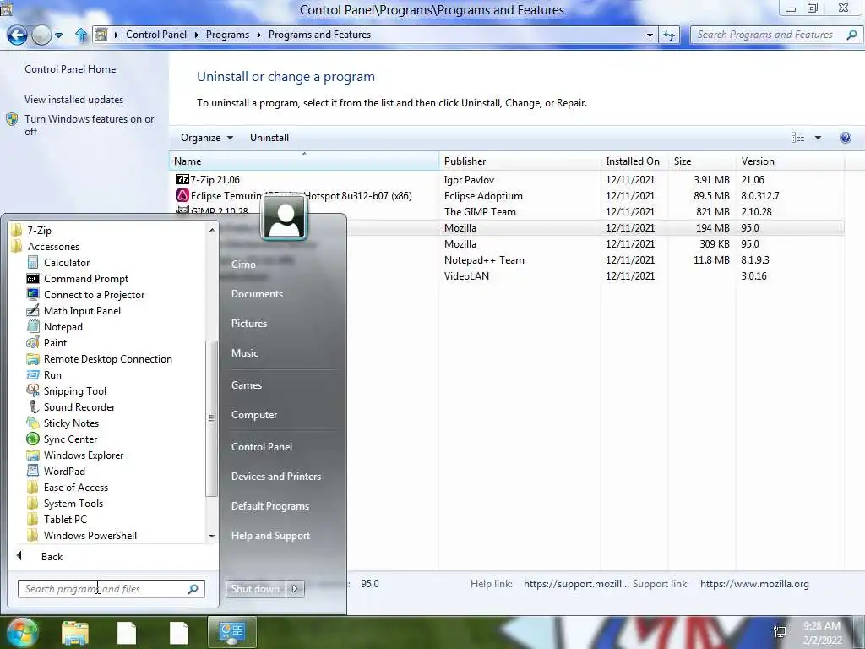Click the Shut down button
The height and width of the screenshot is (649, 865).
pos(255,589)
